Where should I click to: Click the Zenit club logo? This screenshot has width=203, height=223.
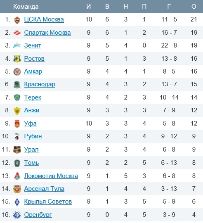click(17, 45)
